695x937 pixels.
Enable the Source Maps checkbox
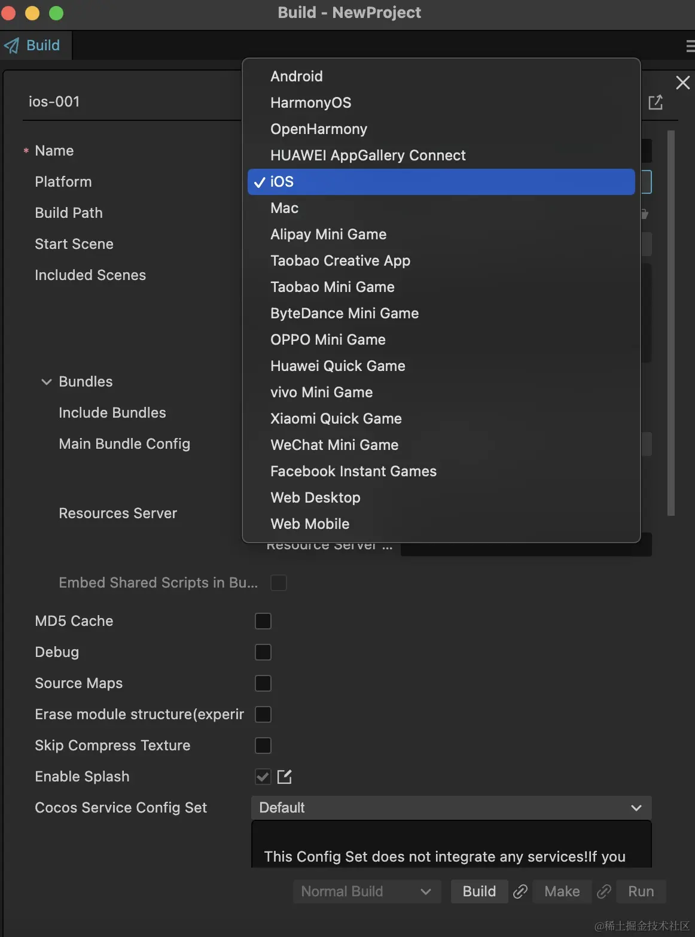coord(263,683)
